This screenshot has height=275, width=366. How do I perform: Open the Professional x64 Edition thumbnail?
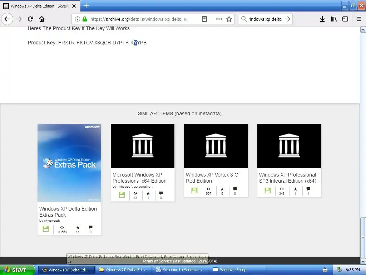tap(143, 146)
